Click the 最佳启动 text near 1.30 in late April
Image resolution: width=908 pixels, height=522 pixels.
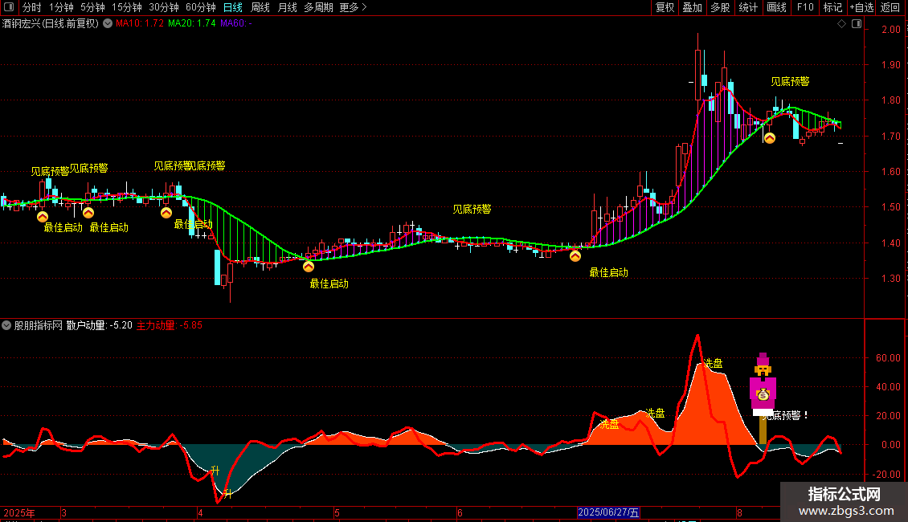coord(329,283)
